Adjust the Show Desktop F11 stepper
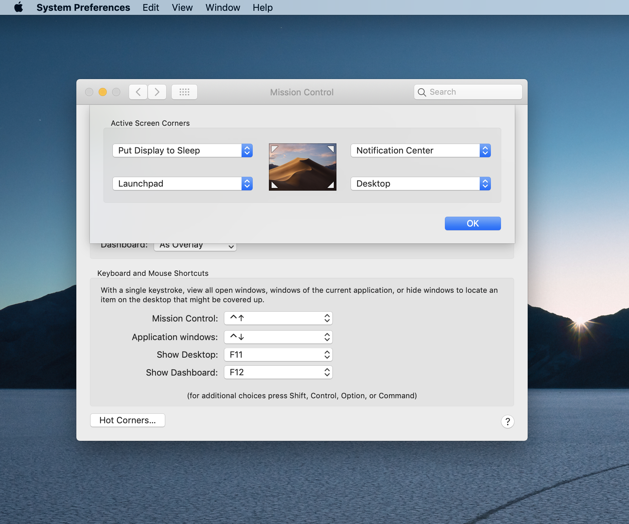 [326, 354]
